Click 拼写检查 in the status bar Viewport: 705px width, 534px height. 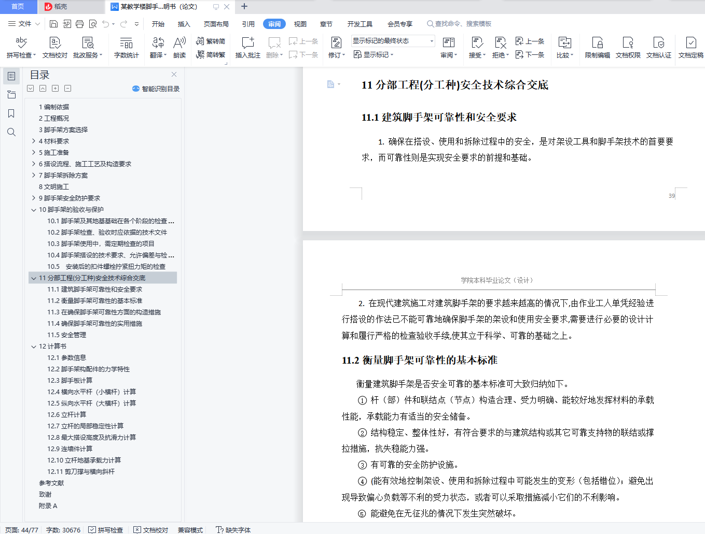coord(106,530)
